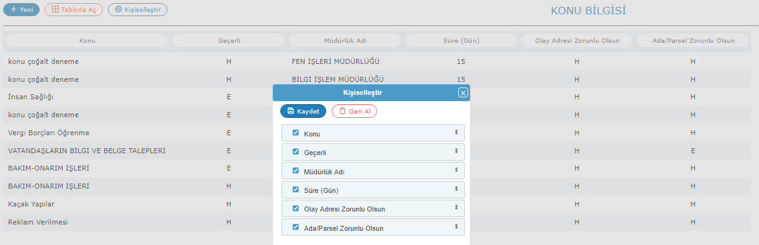Screen dimensions: 759x245
Task: Click the sort handle icon on Süre (Gün) row
Action: [x=456, y=189]
